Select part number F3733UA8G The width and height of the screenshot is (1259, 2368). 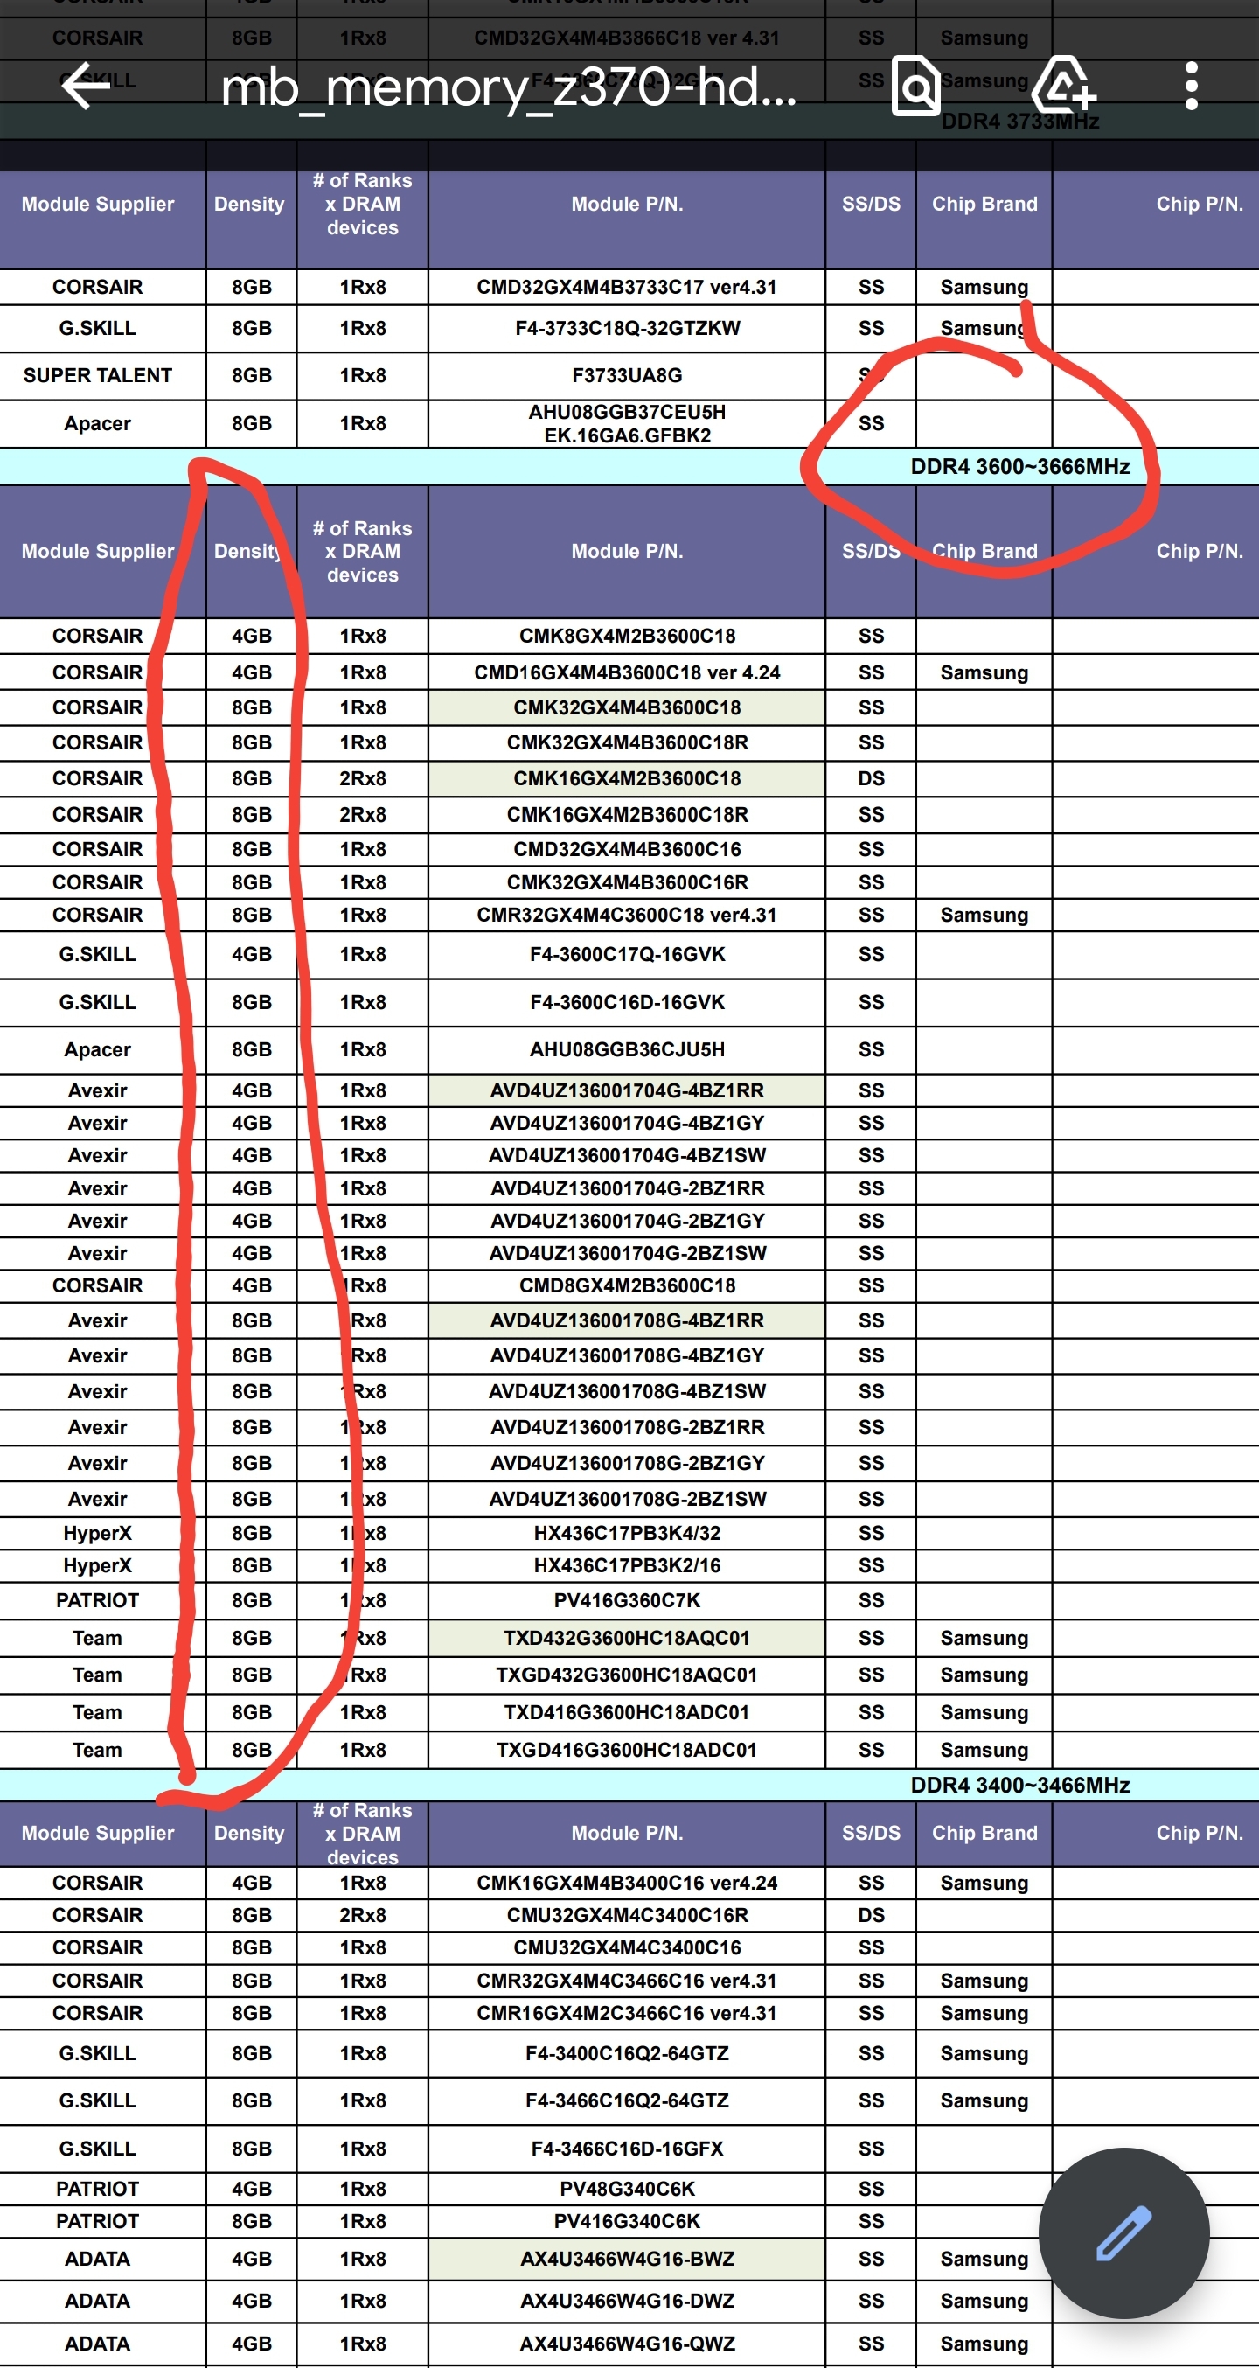[x=627, y=375]
